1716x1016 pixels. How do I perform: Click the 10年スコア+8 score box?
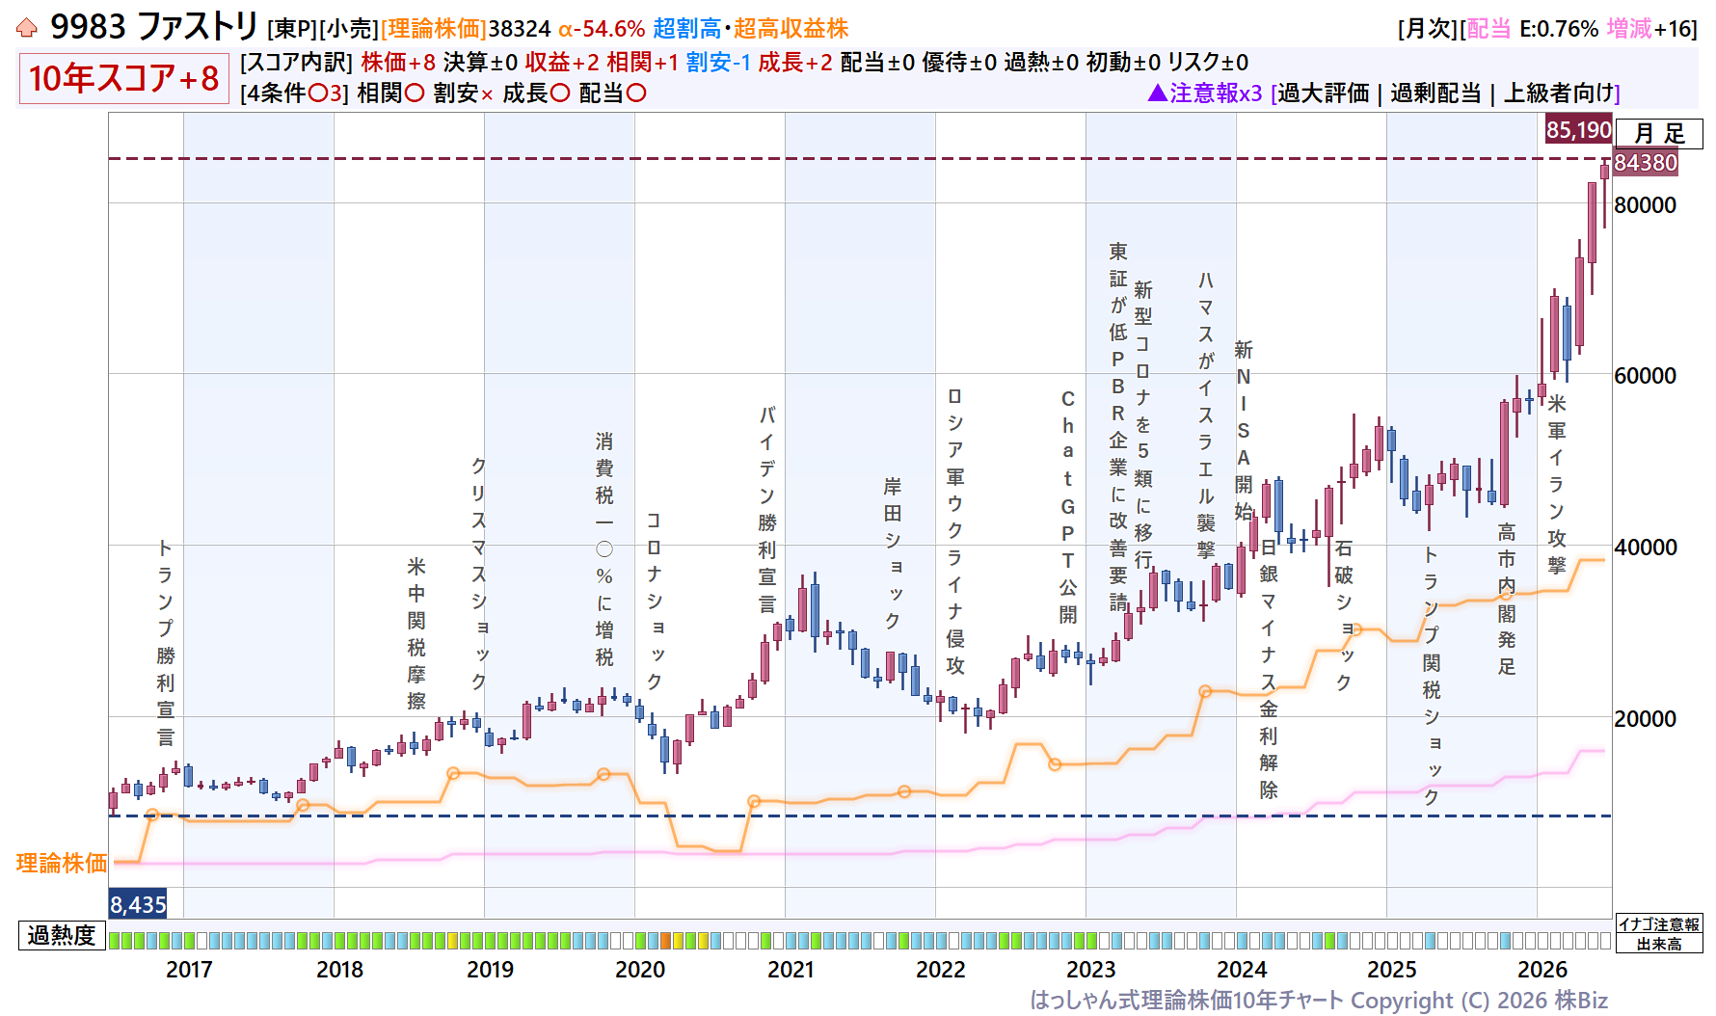point(123,78)
